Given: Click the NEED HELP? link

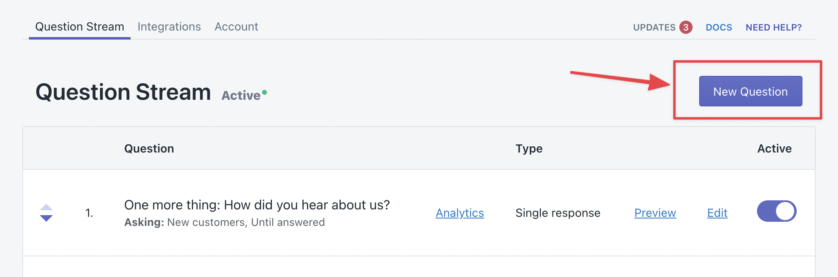Looking at the screenshot, I should click(774, 28).
